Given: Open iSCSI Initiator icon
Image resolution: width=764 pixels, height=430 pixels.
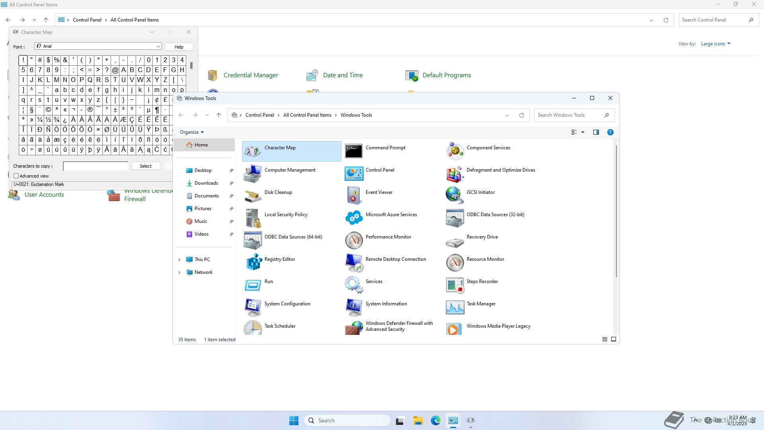Looking at the screenshot, I should (455, 195).
